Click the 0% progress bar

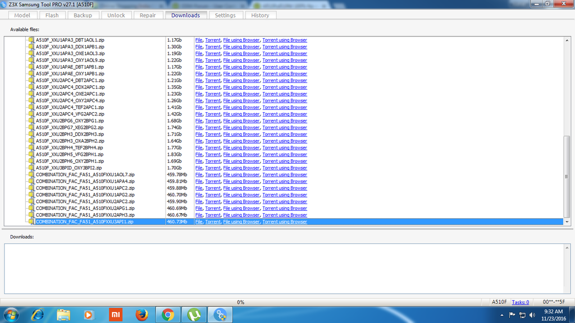pyautogui.click(x=240, y=302)
